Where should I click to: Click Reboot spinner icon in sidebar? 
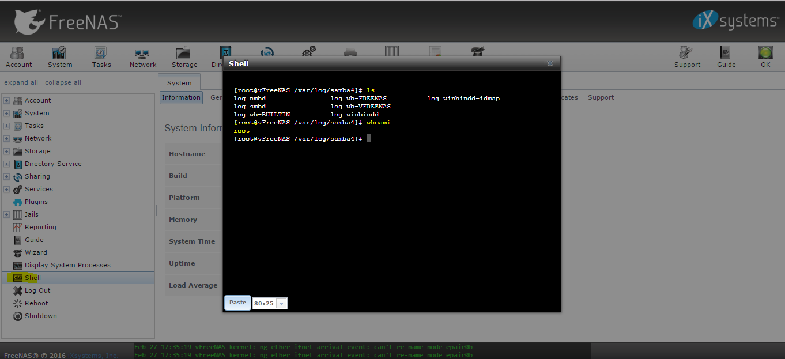[x=18, y=303]
